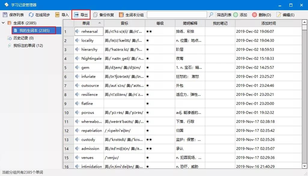Screen dimensions: 308x176
Task: Click the scrollbar down arrow
Action: coord(304,167)
